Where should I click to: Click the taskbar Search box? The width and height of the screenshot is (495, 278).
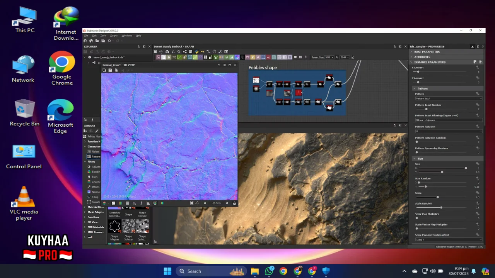point(211,271)
